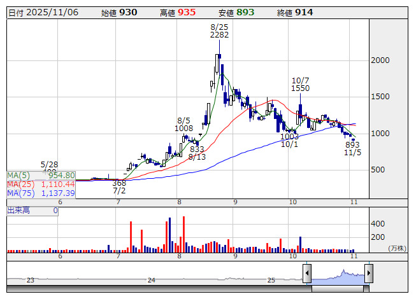
Task: Click the 11/5 low label 893
Action: [x=352, y=144]
